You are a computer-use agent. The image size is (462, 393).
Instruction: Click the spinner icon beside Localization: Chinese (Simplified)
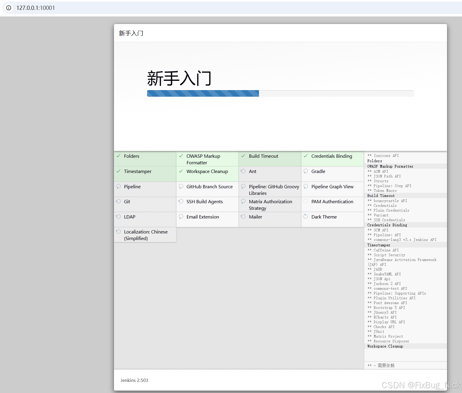[x=118, y=232]
